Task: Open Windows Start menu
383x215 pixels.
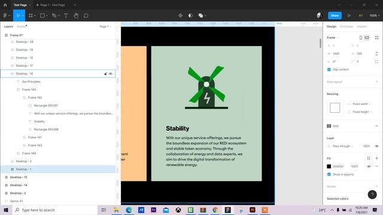Action: click(x=6, y=210)
